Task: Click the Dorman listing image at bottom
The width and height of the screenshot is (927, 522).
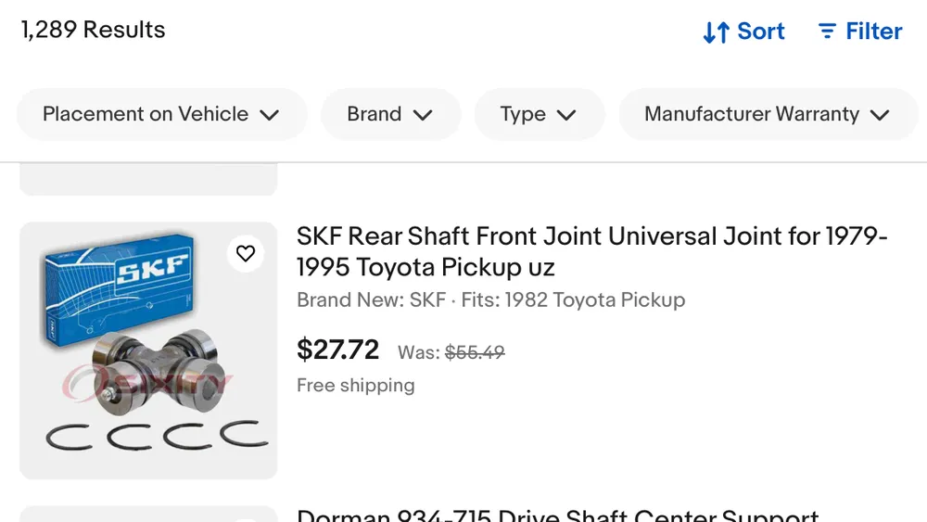Action: [x=148, y=514]
